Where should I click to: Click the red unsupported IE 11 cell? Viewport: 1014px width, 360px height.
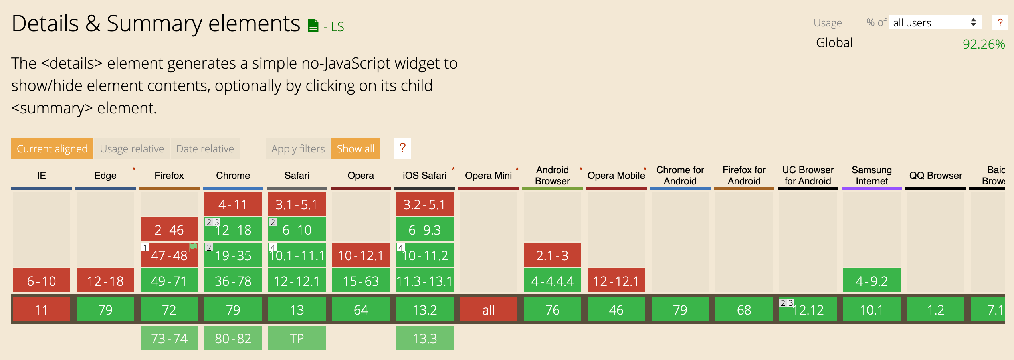(41, 310)
